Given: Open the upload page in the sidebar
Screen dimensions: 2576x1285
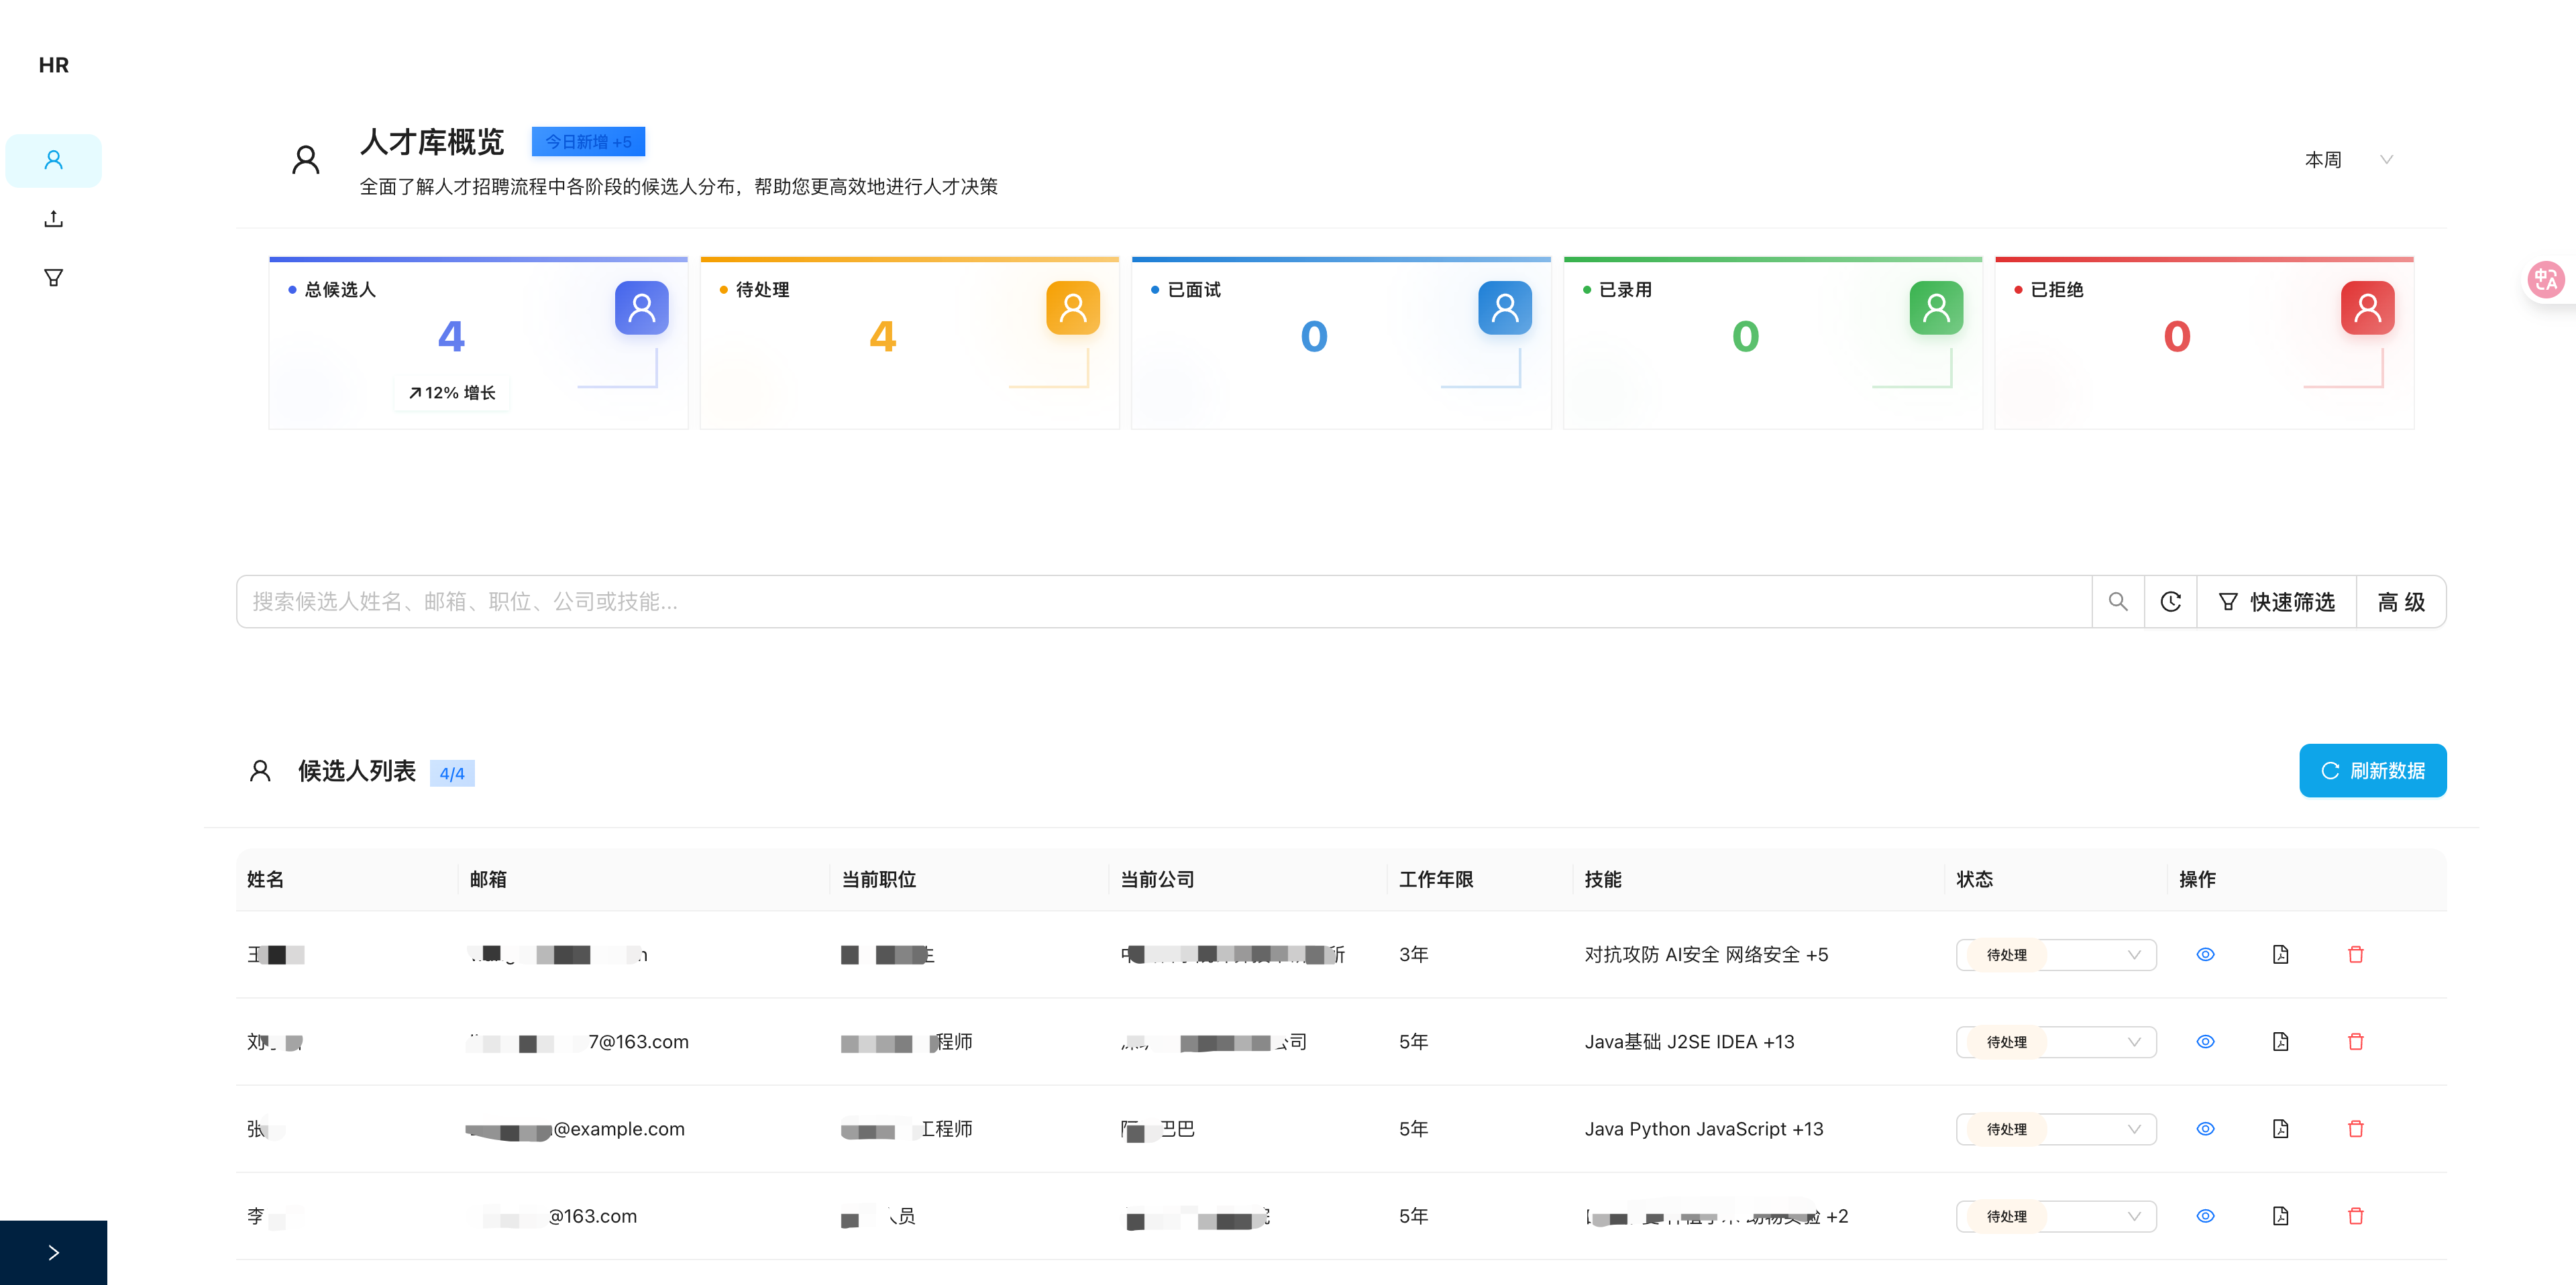Looking at the screenshot, I should [x=53, y=219].
